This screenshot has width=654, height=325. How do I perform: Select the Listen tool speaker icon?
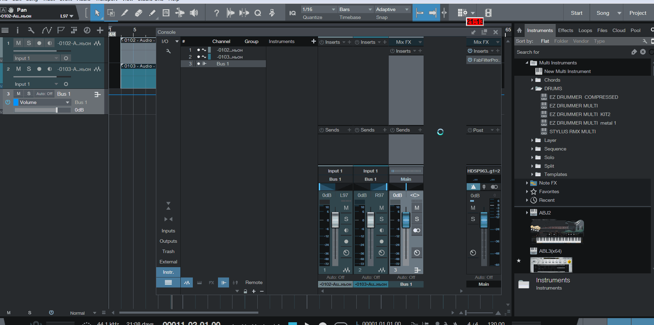coord(194,13)
